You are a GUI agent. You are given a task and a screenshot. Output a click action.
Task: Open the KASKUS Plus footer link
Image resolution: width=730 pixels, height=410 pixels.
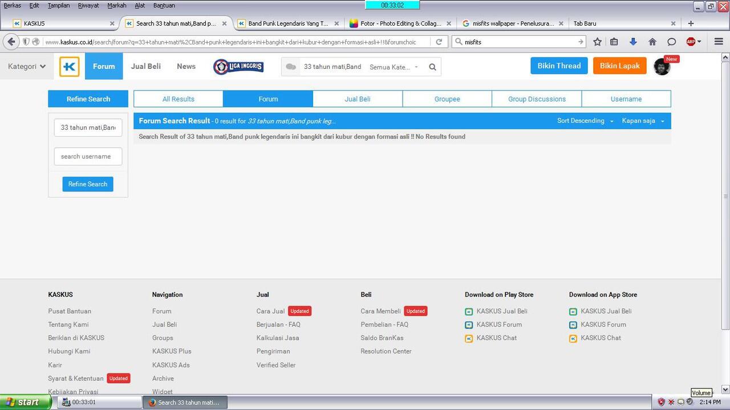[172, 351]
